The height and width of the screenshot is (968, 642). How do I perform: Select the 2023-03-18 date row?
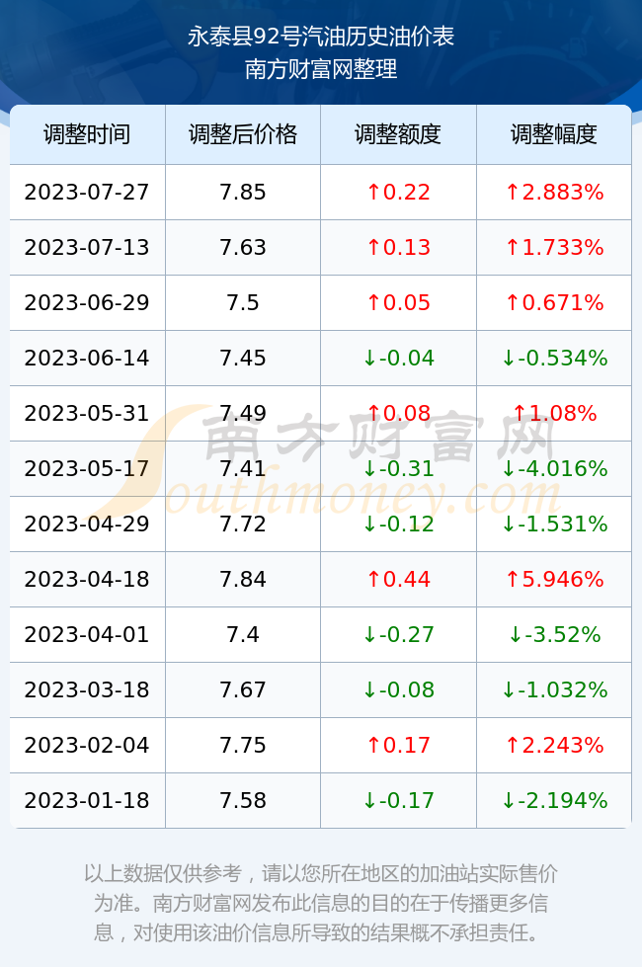(320, 689)
